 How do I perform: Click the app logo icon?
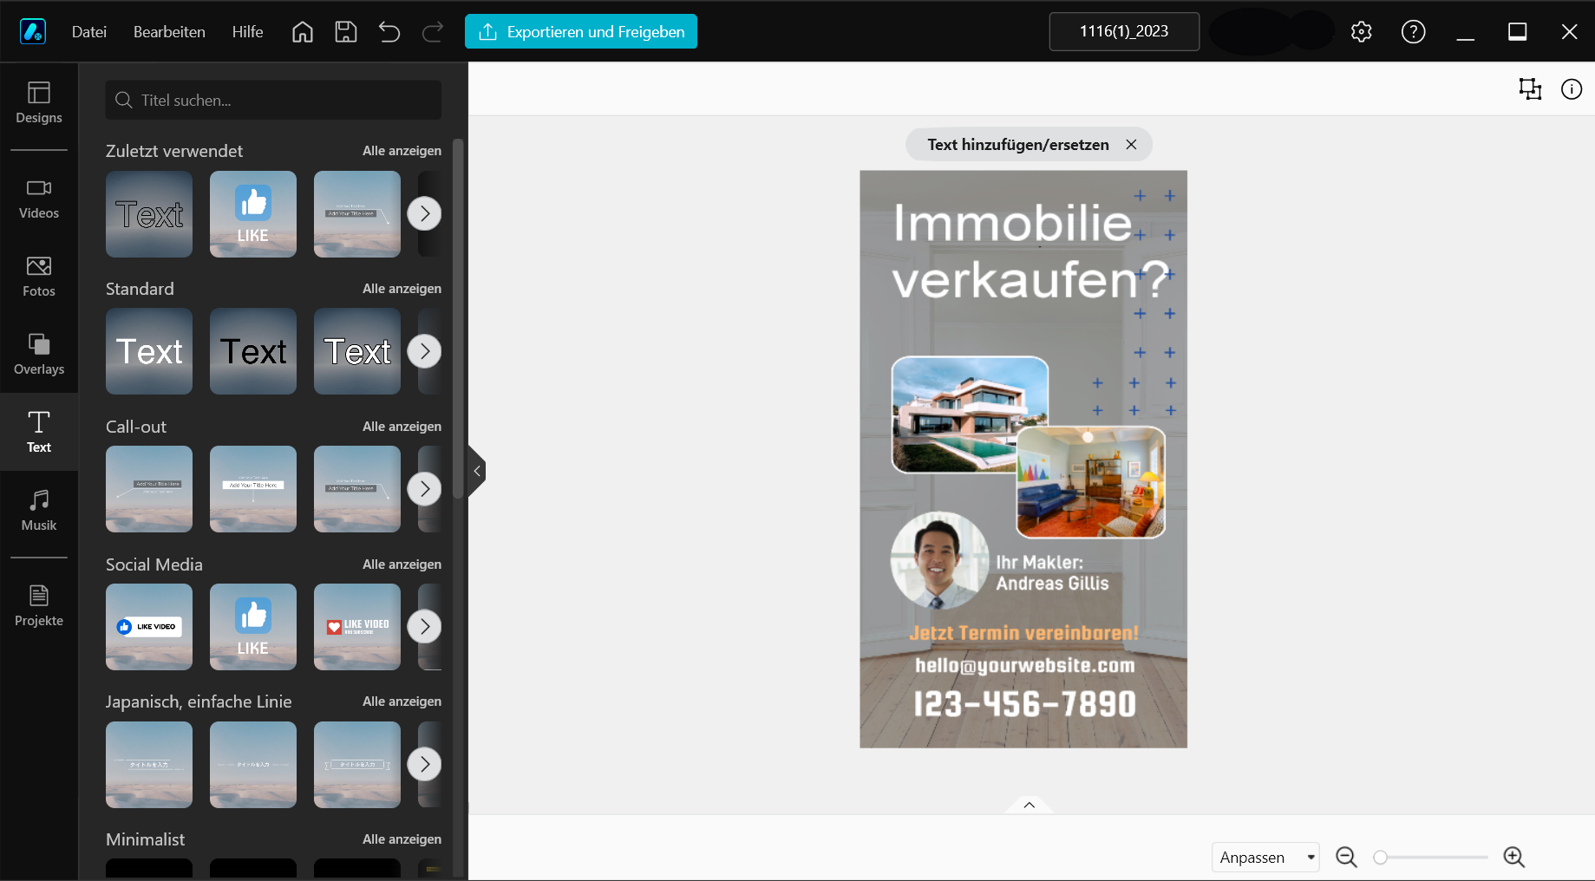pos(33,32)
